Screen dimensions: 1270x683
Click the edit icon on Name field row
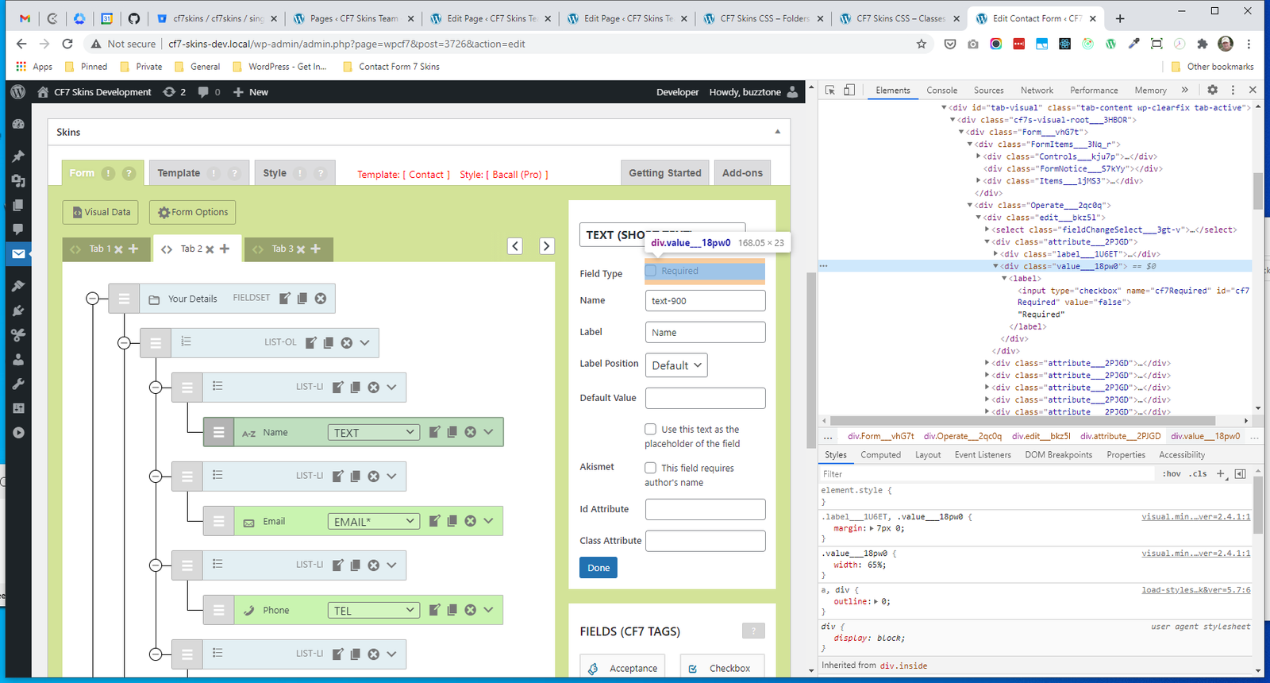tap(435, 432)
